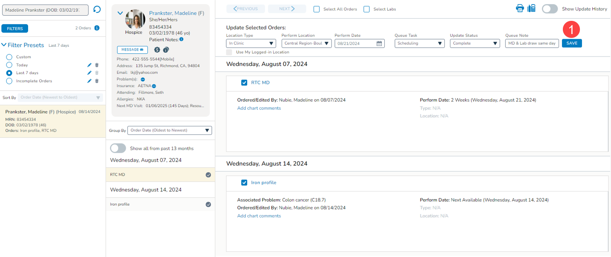Viewport: 611px width, 257px height.
Task: Open the calendar picker for Perform Date
Action: coord(379,43)
